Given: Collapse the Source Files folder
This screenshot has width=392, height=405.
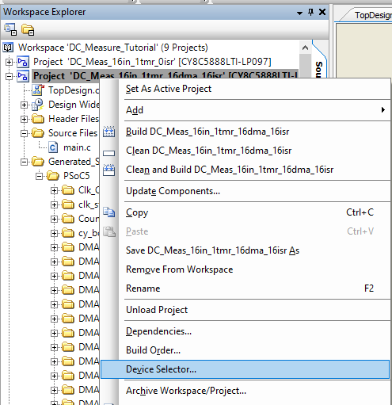Looking at the screenshot, I should coord(24,133).
